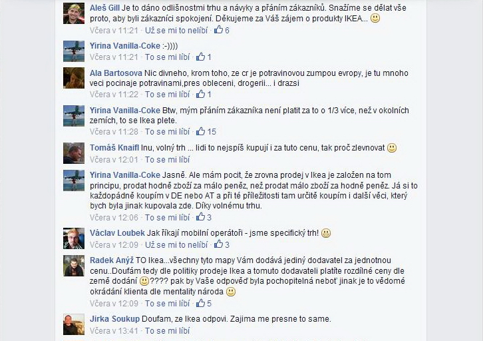Open Aleš Gill's profile name link
Image resolution: width=483 pixels, height=341 pixels.
[x=104, y=8]
